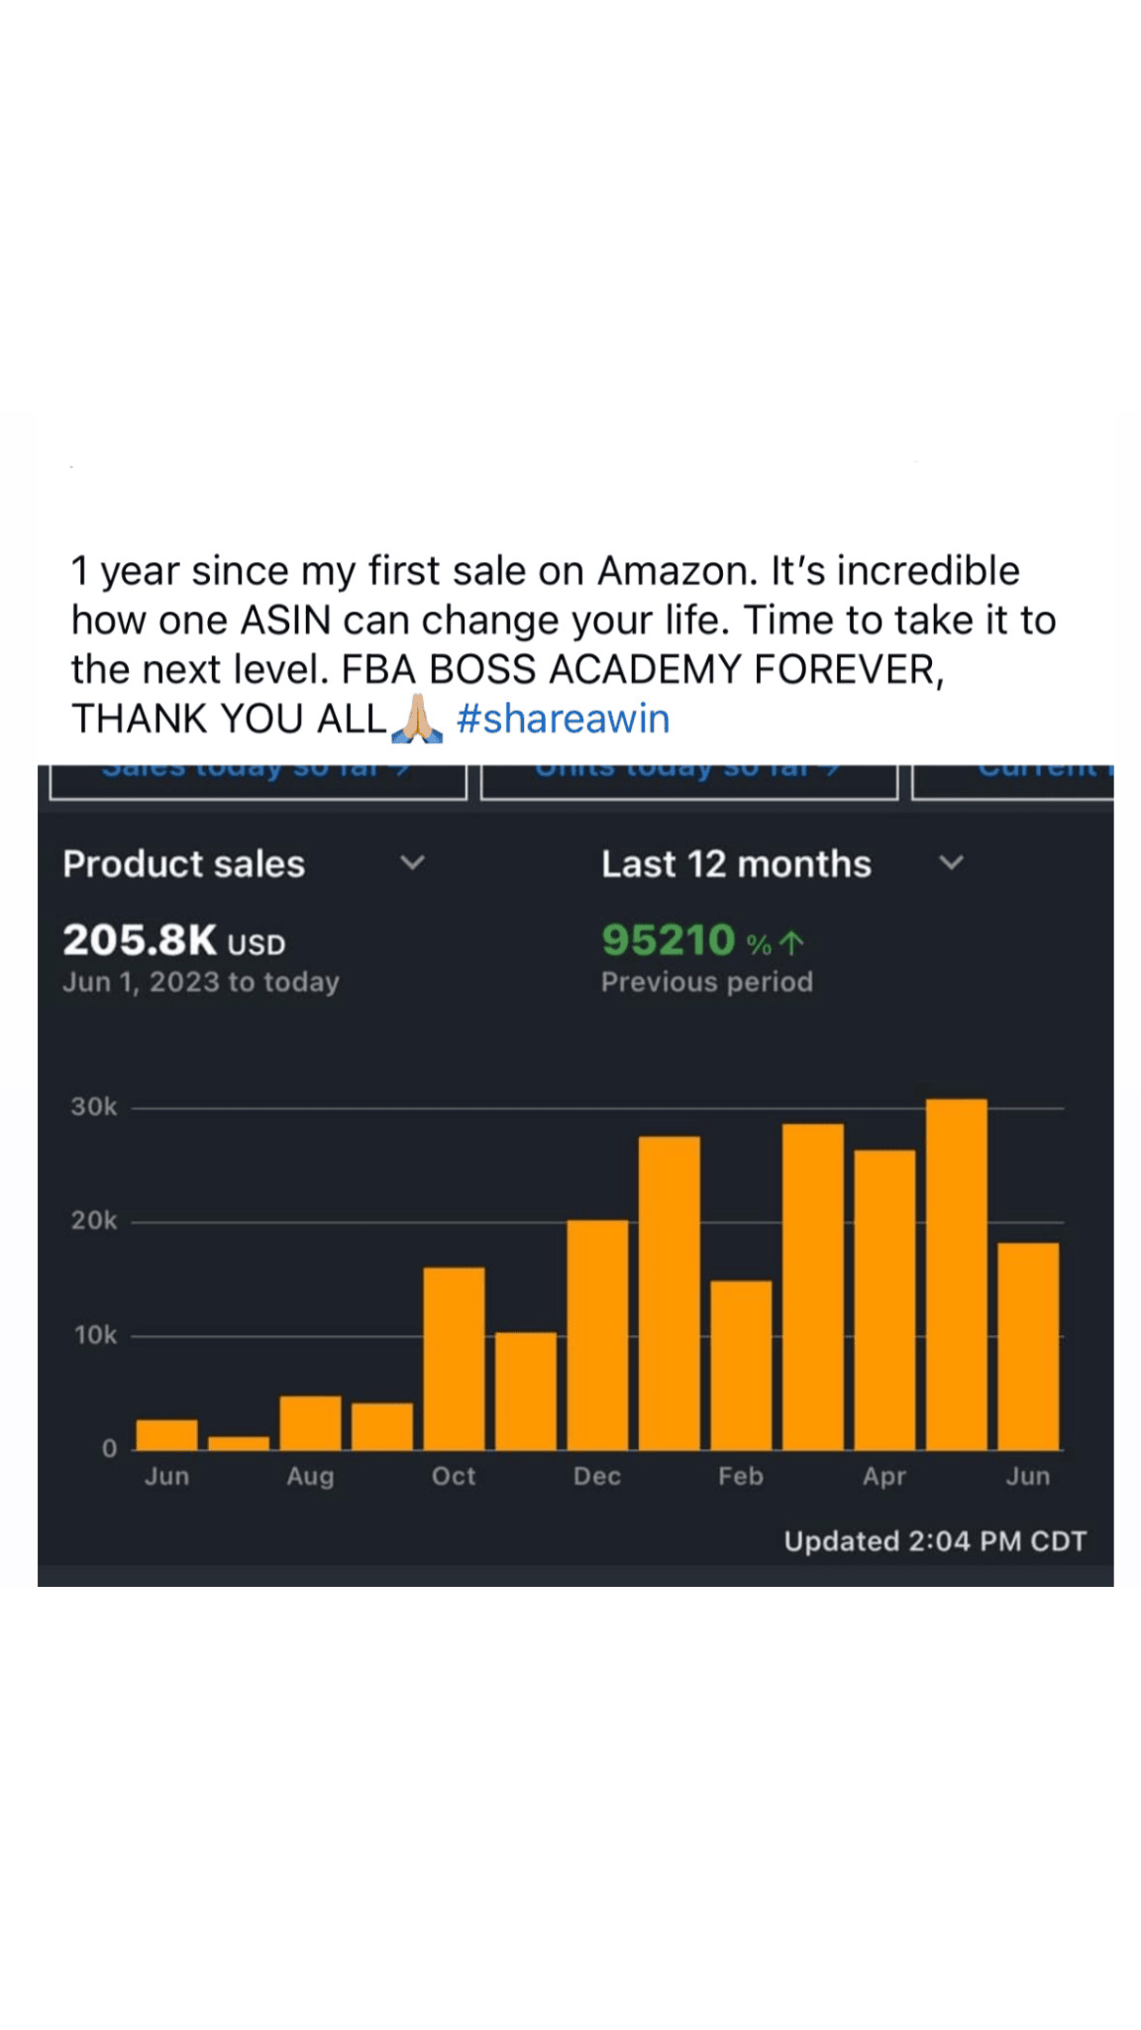Select the bar above the Oct label
Image resolution: width=1141 pixels, height=2030 pixels.
[x=454, y=1358]
